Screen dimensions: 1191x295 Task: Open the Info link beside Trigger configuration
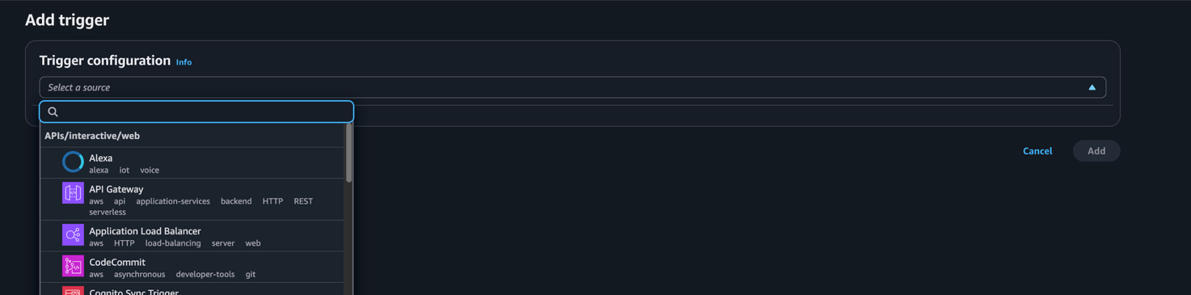coord(184,62)
